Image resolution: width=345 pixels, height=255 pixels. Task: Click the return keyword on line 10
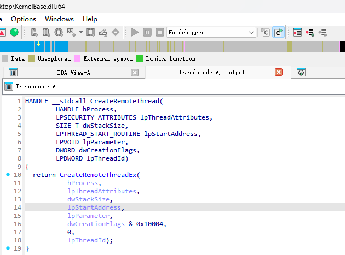(x=44, y=175)
